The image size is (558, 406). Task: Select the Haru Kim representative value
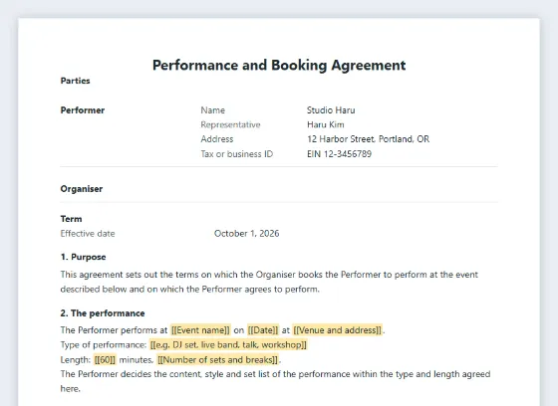tap(326, 124)
